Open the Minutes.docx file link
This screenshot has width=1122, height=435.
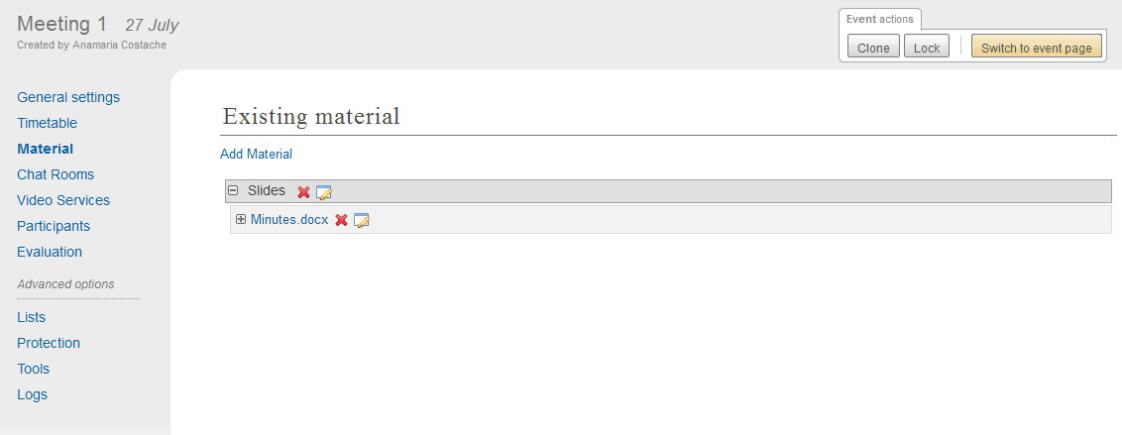tap(288, 219)
